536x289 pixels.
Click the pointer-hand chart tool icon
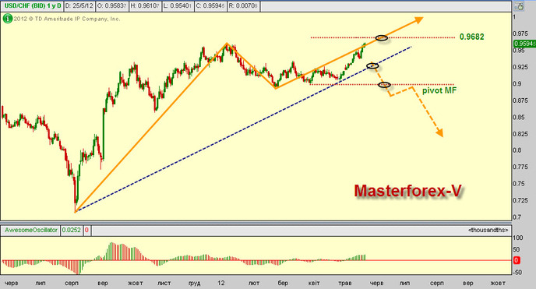(x=519, y=6)
